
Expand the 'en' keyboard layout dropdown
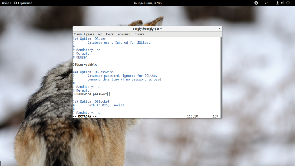point(268,3)
